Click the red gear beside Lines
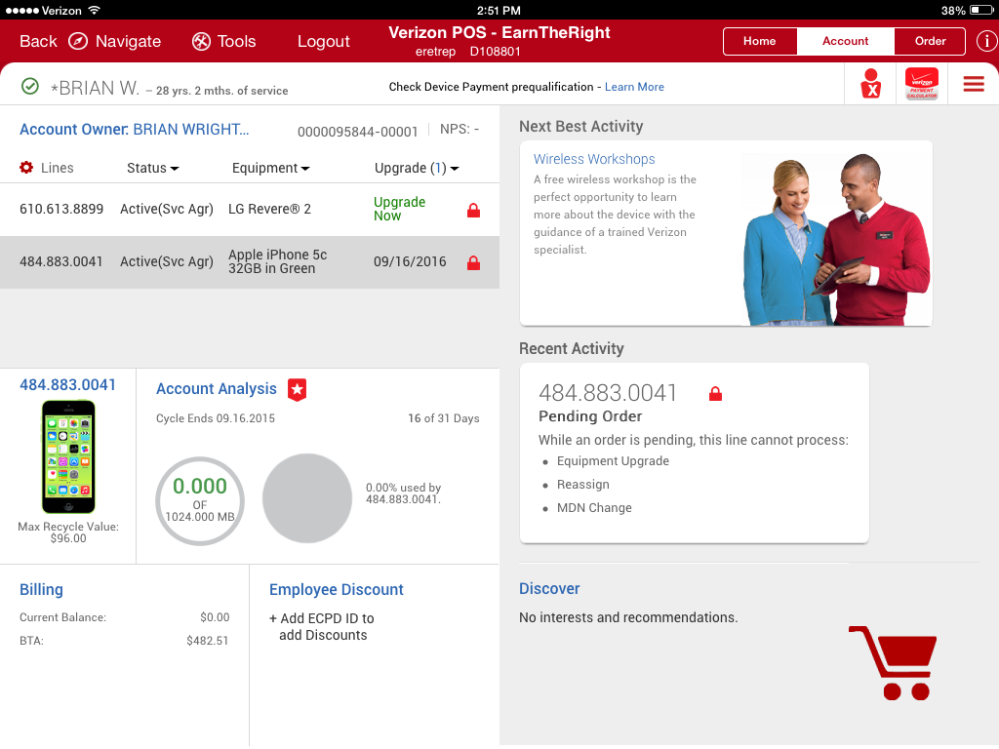999x749 pixels. 26,168
